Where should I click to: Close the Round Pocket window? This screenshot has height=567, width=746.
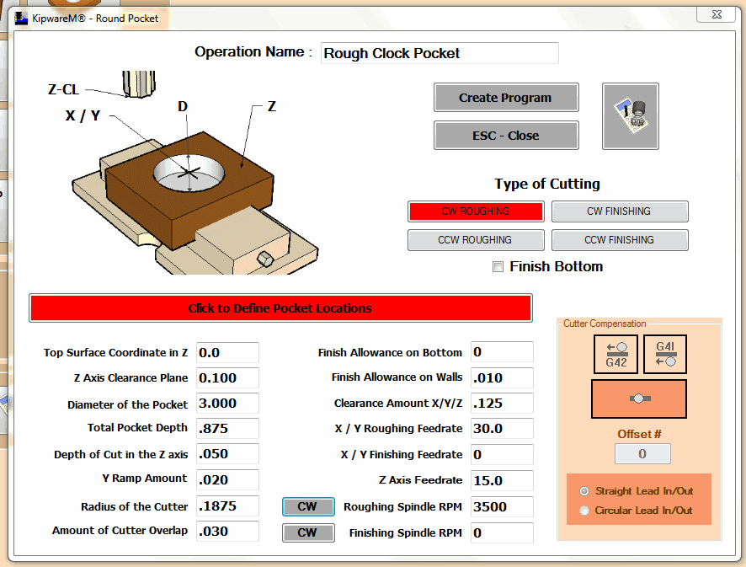pyautogui.click(x=717, y=14)
